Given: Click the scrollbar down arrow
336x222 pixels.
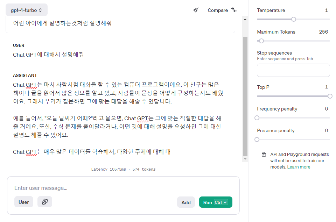Looking at the screenshot, I should 245,159.
